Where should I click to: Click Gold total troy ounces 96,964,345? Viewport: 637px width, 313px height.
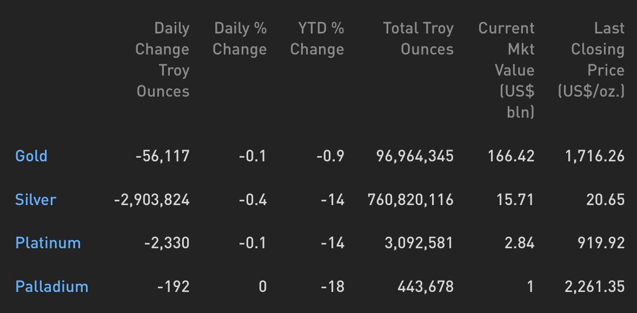tap(415, 156)
